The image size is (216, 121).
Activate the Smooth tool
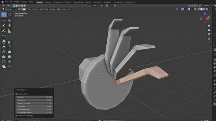click(x=9, y=57)
